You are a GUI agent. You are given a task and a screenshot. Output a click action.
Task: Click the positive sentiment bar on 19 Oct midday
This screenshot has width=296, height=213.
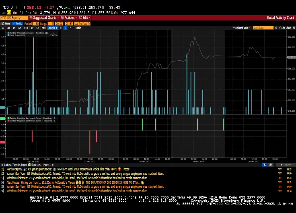[197, 125]
